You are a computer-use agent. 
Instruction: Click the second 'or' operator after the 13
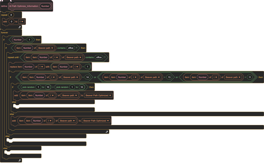177,77
